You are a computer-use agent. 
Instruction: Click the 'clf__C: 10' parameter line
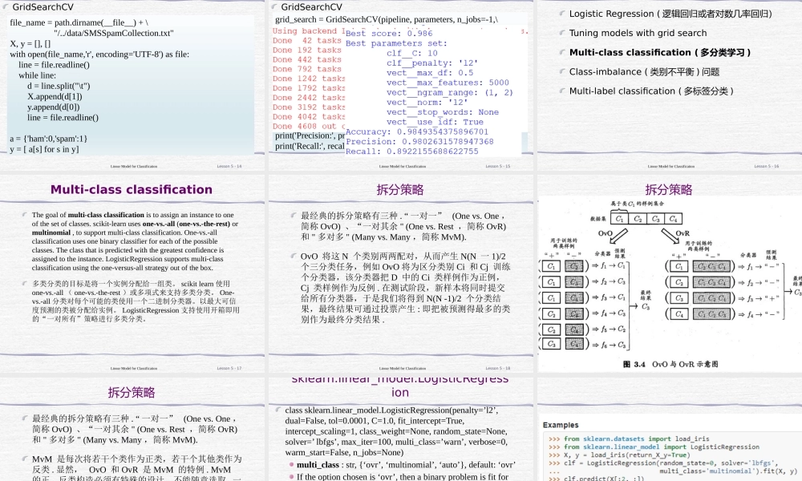411,53
